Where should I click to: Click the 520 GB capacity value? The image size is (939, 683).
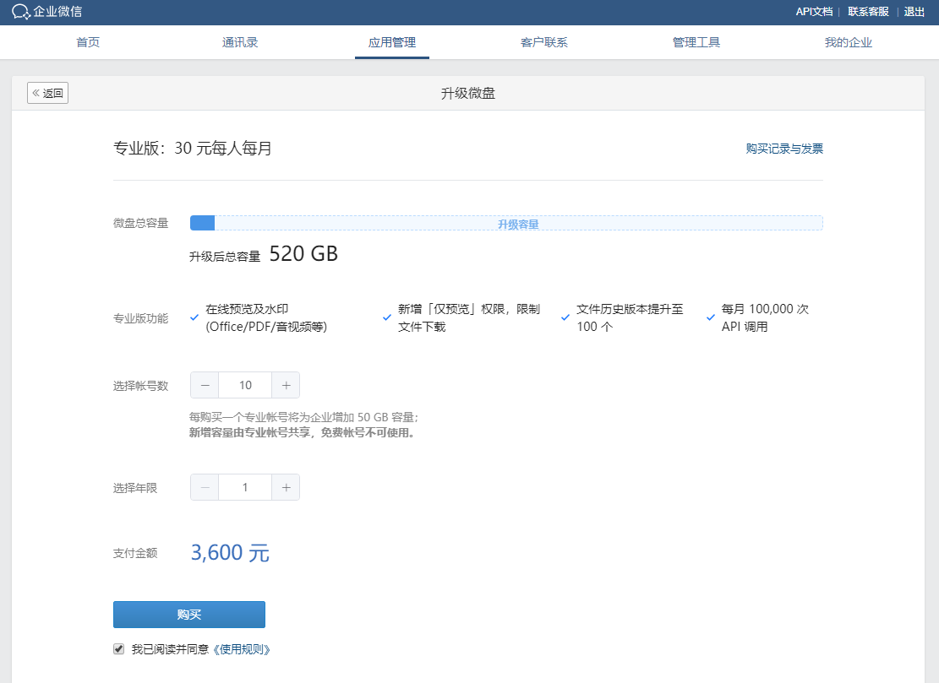[303, 254]
